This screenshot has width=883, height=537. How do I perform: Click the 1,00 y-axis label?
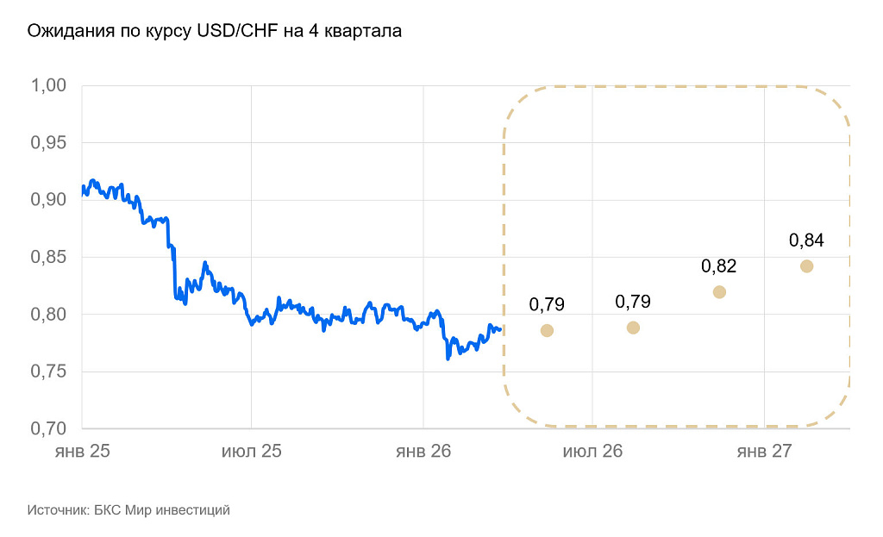coord(48,85)
